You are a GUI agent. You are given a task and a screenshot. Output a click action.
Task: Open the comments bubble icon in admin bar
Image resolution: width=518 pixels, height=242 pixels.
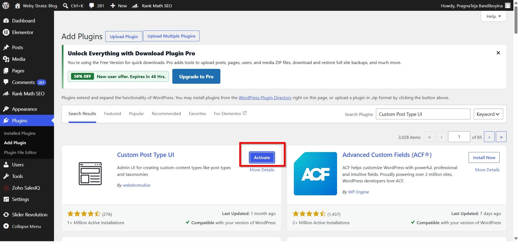click(92, 6)
